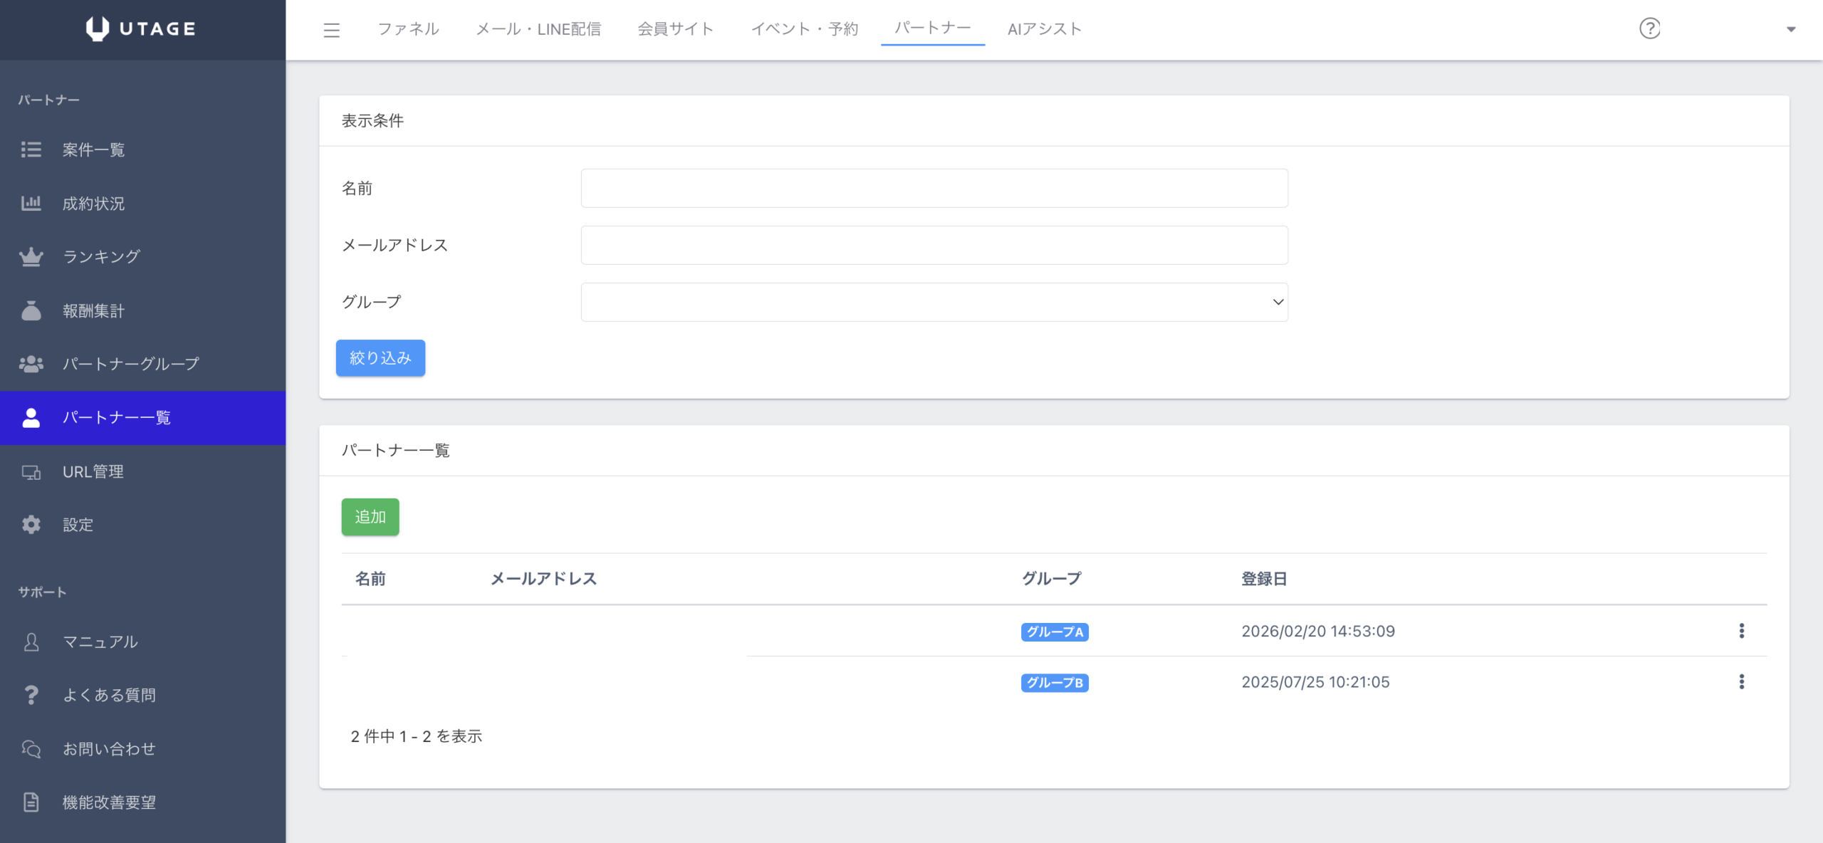Click the hamburger menu icon
This screenshot has height=843, width=1823.
(x=331, y=30)
